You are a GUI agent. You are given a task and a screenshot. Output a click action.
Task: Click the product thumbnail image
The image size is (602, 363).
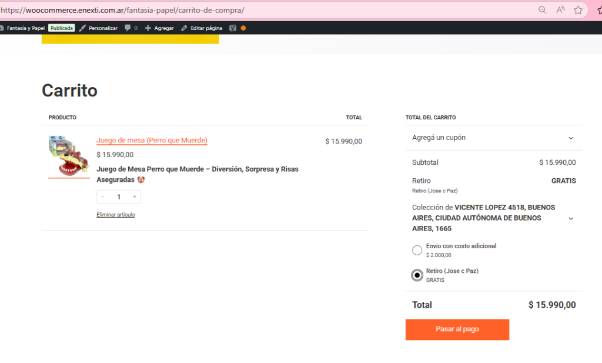[68, 156]
